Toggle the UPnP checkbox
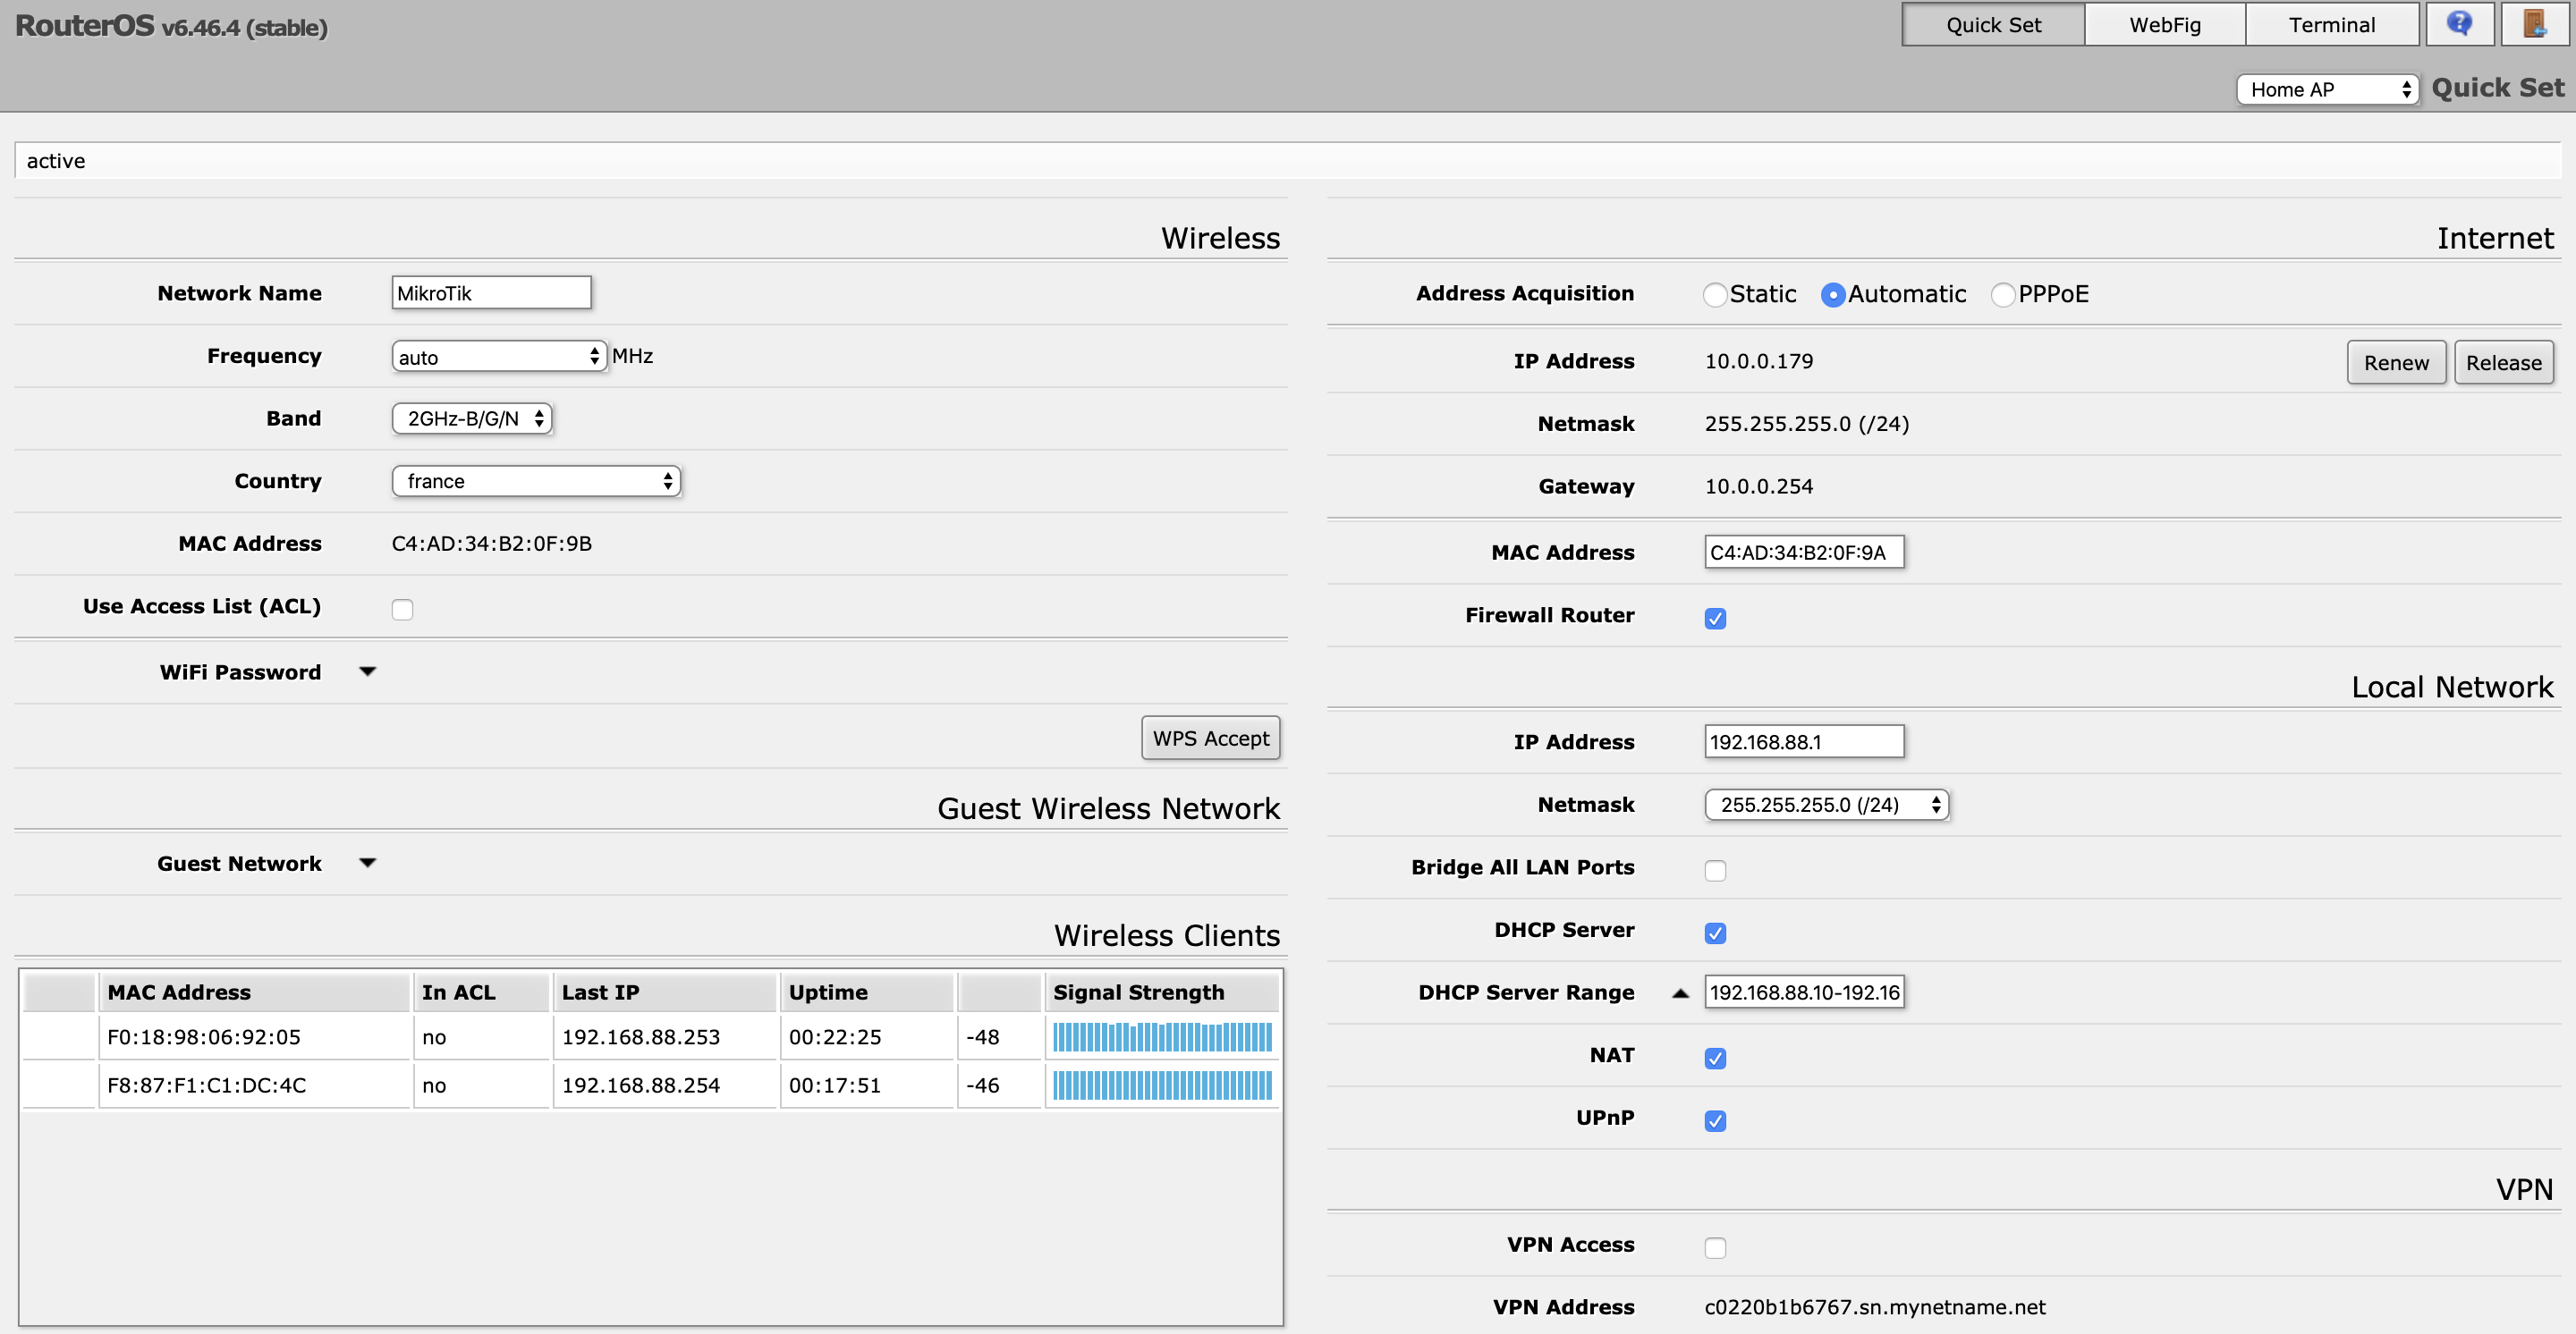This screenshot has height=1334, width=2576. pos(1715,1121)
